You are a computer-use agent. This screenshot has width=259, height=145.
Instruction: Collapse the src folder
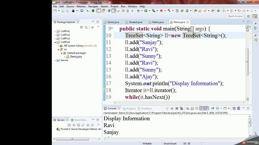(x=58, y=50)
